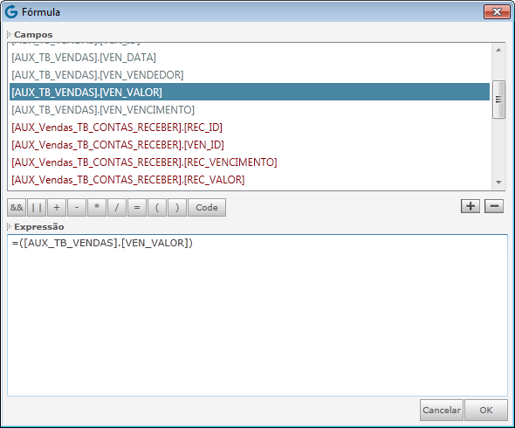515x428 pixels.
Task: Open the Code editor button
Action: pyautogui.click(x=207, y=207)
